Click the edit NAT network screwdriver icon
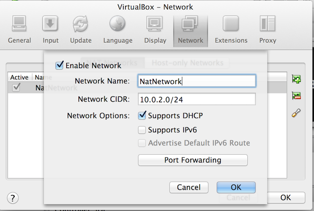This screenshot has height=211, width=314. [296, 113]
